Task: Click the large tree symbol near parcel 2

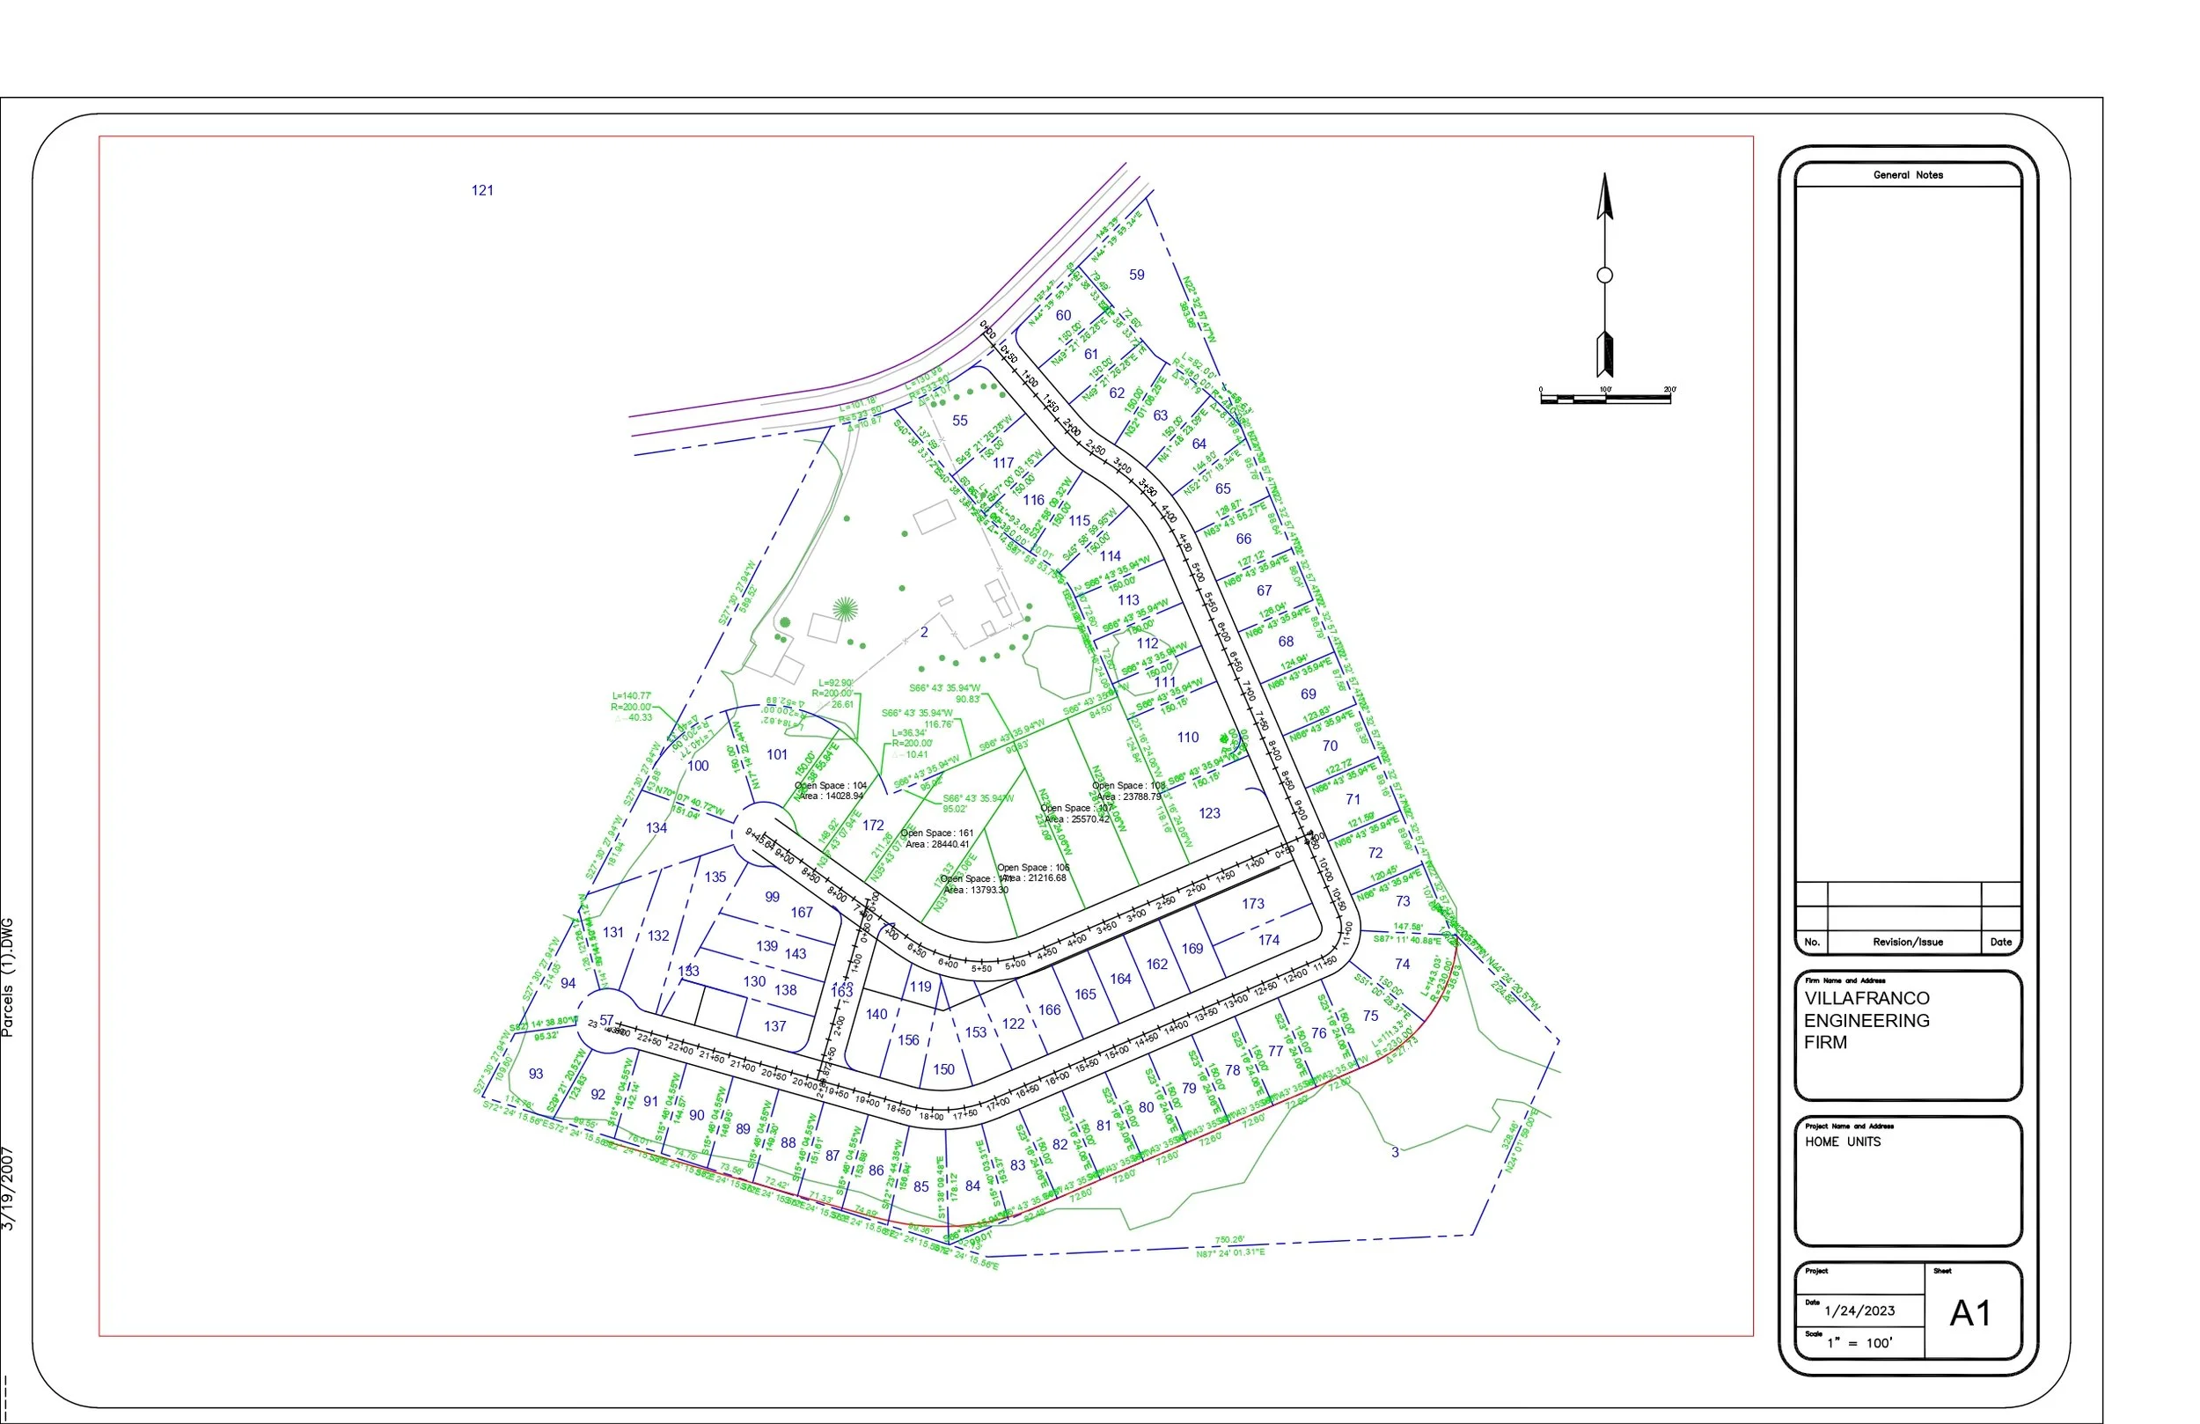Action: [845, 608]
